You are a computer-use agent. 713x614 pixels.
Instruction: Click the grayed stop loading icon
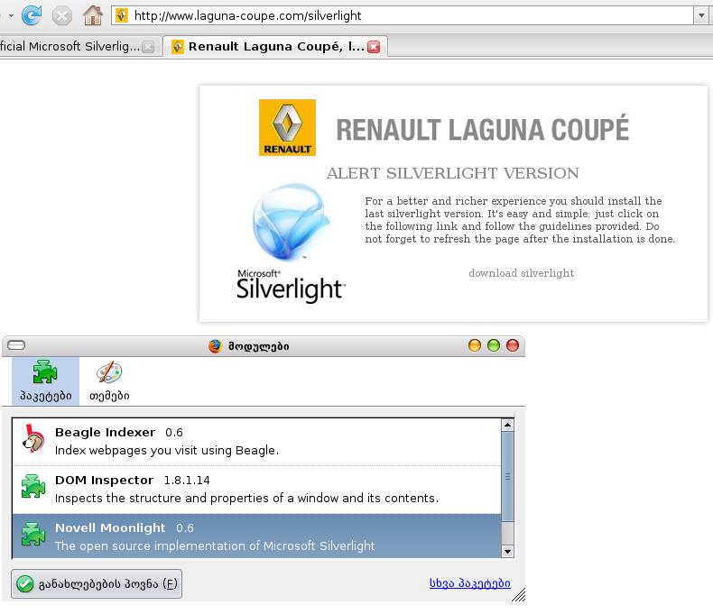point(62,16)
